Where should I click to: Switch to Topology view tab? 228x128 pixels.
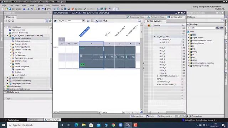tap(135, 17)
